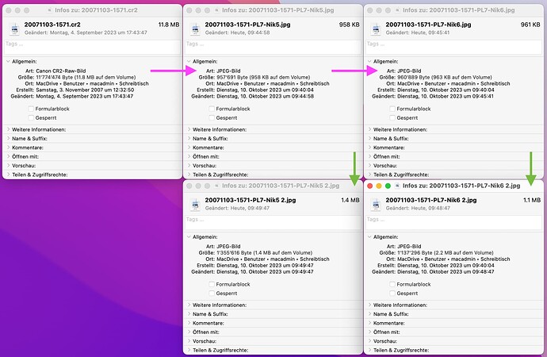Close the PL7-Nik6 2.jpg info window

(370, 186)
